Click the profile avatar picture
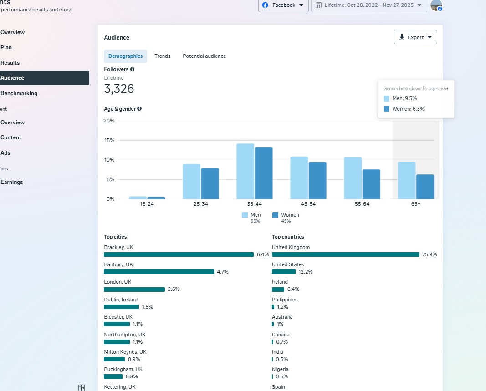486x391 pixels. point(436,5)
